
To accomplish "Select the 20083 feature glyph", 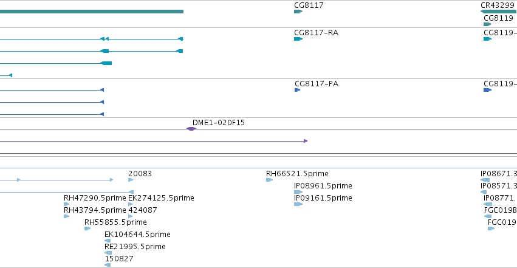I will (x=131, y=180).
